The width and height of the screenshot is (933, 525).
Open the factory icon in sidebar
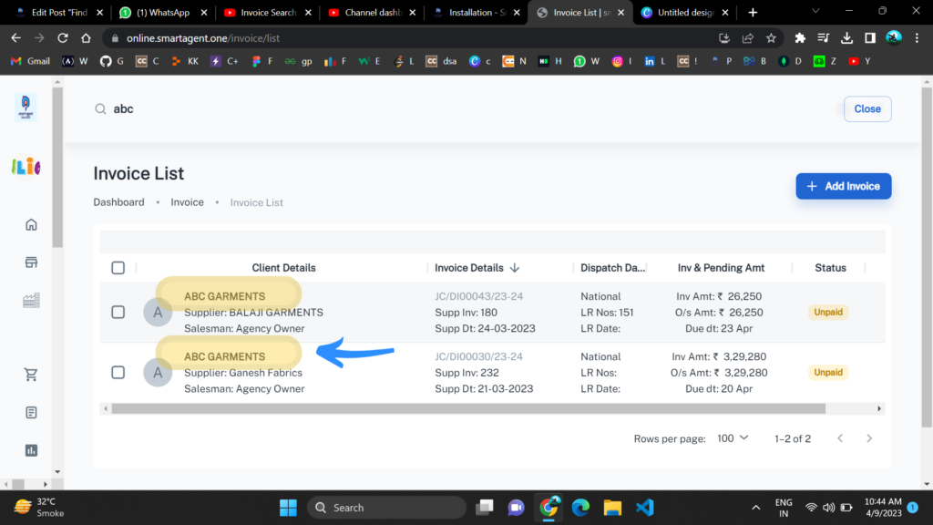(x=32, y=300)
